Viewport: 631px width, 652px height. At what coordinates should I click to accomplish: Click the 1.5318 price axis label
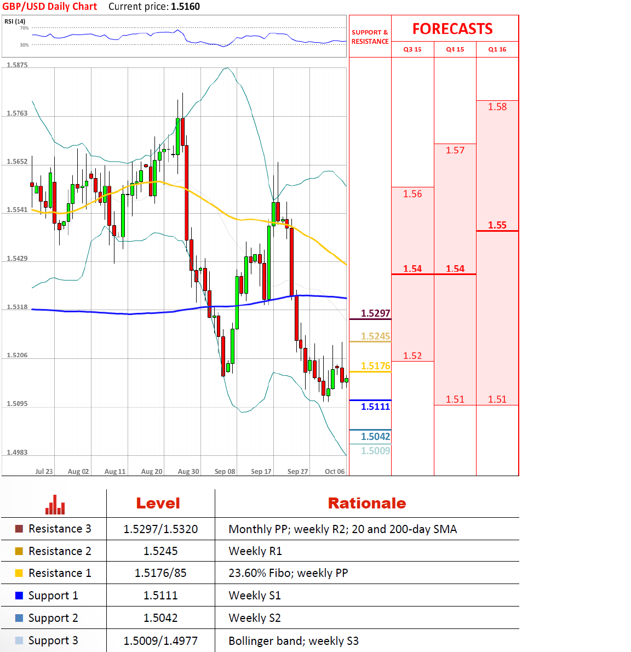pyautogui.click(x=17, y=307)
